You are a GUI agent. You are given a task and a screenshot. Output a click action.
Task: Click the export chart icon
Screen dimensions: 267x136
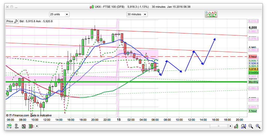click(10, 126)
